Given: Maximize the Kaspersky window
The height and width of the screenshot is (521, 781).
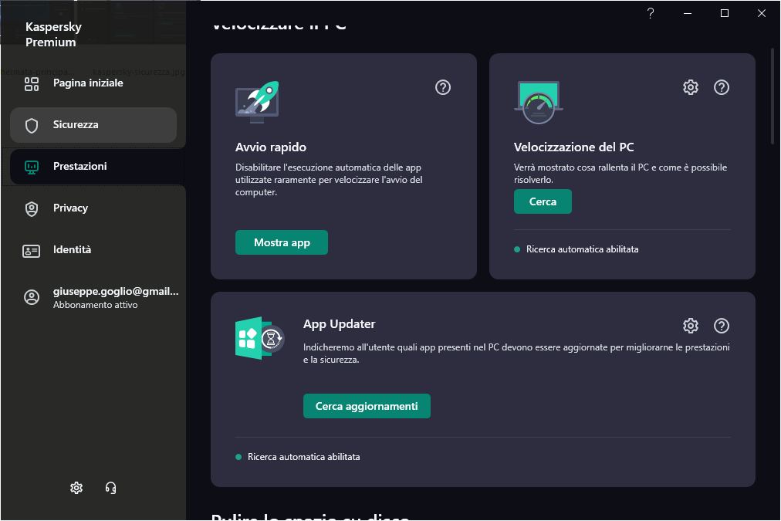Looking at the screenshot, I should (x=725, y=13).
